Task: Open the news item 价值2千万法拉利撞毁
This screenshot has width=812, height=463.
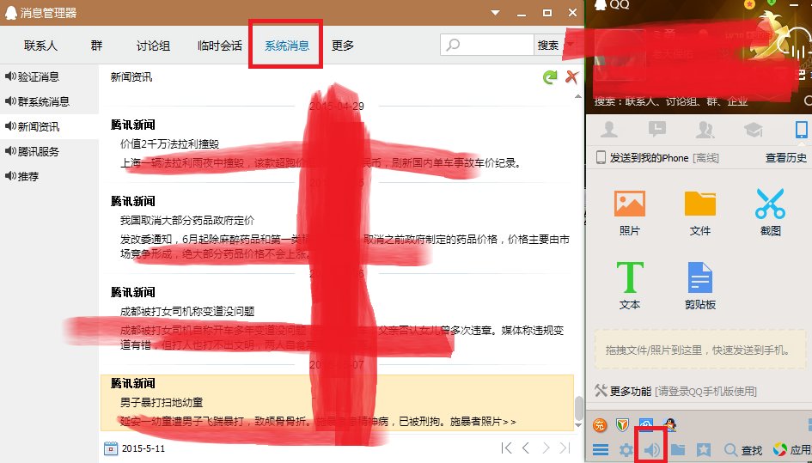Action: 169,144
